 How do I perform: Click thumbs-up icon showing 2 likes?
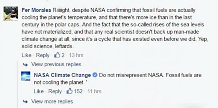pos(57,55)
